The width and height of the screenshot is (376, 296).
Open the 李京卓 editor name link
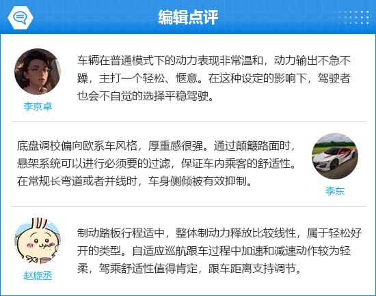pyautogui.click(x=38, y=106)
